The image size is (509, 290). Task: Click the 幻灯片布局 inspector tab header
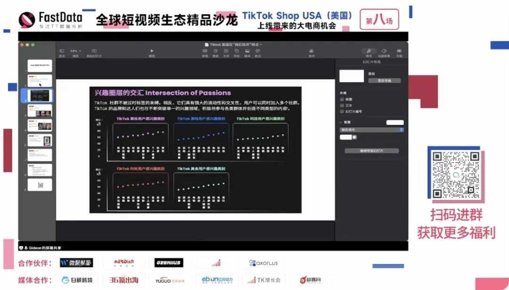pos(372,62)
